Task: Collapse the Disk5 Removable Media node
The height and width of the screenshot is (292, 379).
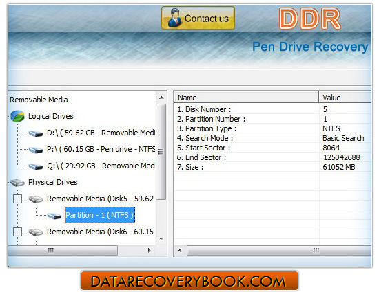Action: tap(17, 199)
